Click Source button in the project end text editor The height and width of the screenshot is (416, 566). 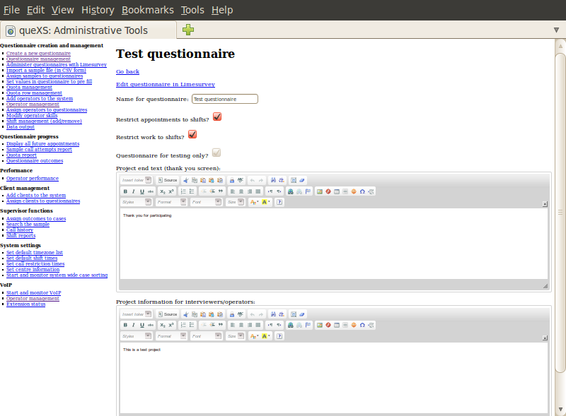pos(168,180)
